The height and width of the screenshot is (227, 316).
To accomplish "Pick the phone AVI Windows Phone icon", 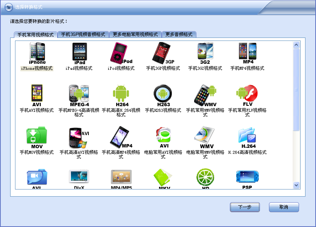I will tap(37, 96).
